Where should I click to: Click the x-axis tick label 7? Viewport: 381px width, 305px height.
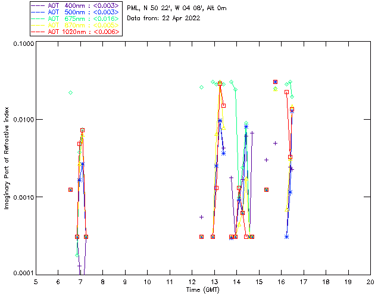pyautogui.click(x=80, y=282)
